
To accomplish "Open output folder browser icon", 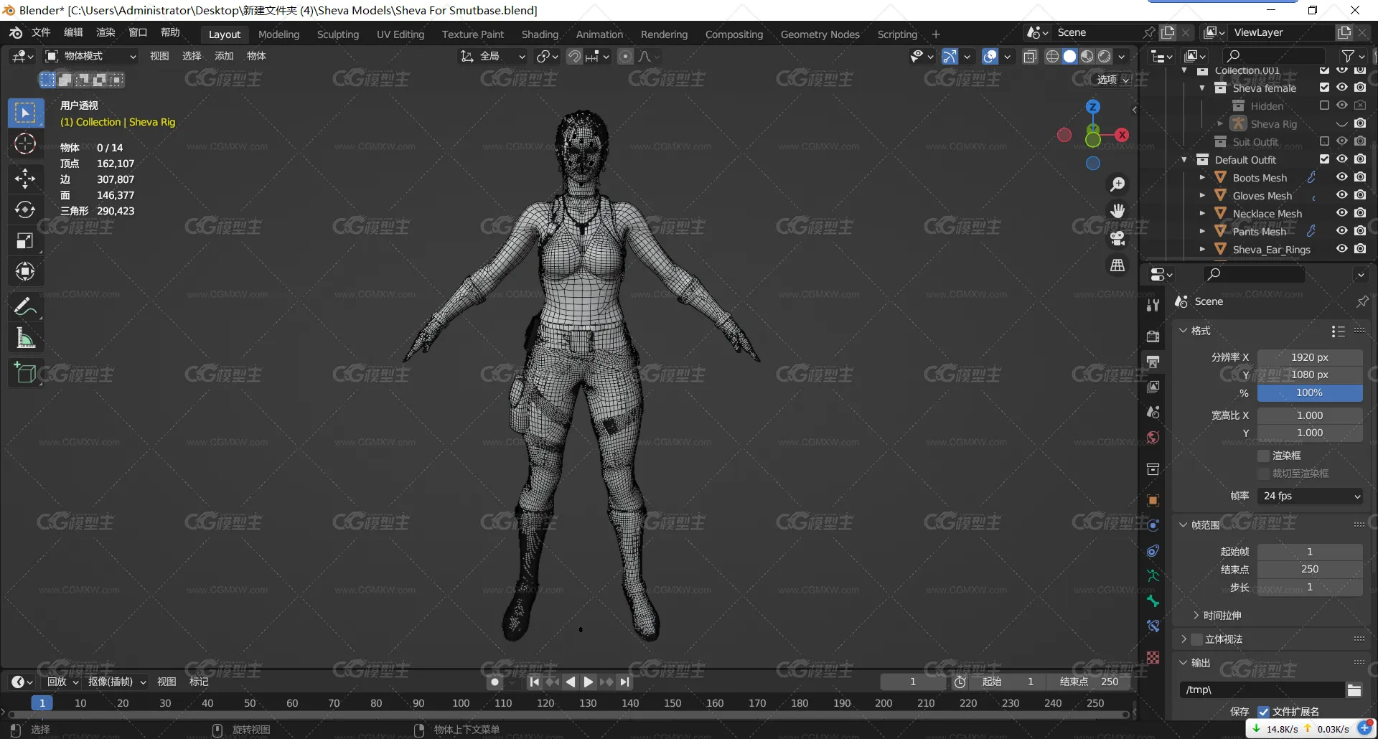I will [x=1354, y=690].
